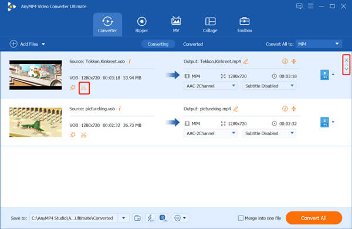Image resolution: width=352 pixels, height=229 pixels.
Task: Click output duration 00:02:32
Action: pos(288,124)
